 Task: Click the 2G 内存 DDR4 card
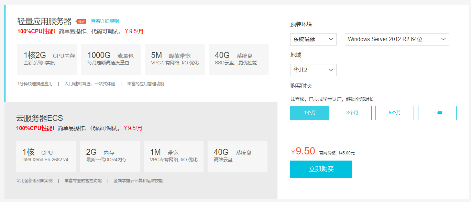110,156
